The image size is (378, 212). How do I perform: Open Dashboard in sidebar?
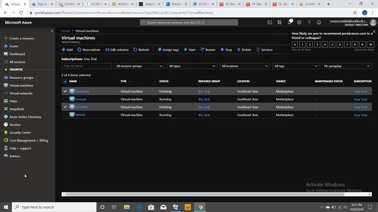pyautogui.click(x=17, y=54)
